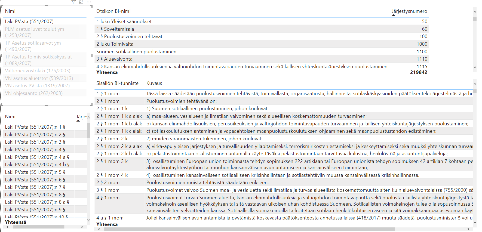
Task: Sort by the lower-left table Nimi header
Action: 10,117
